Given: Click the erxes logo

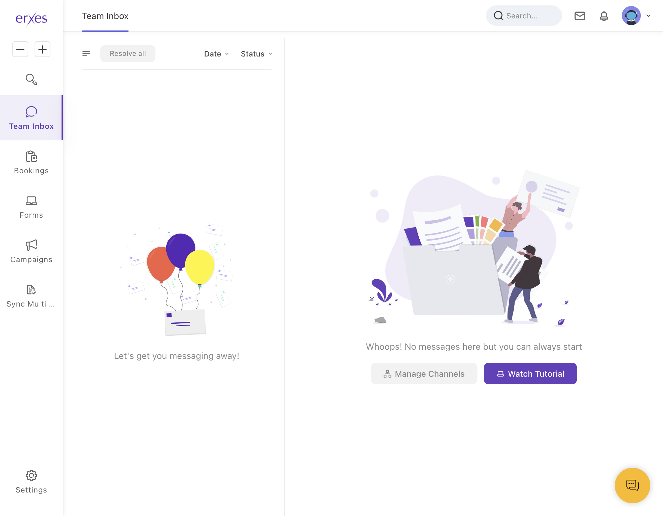Looking at the screenshot, I should click(x=31, y=18).
